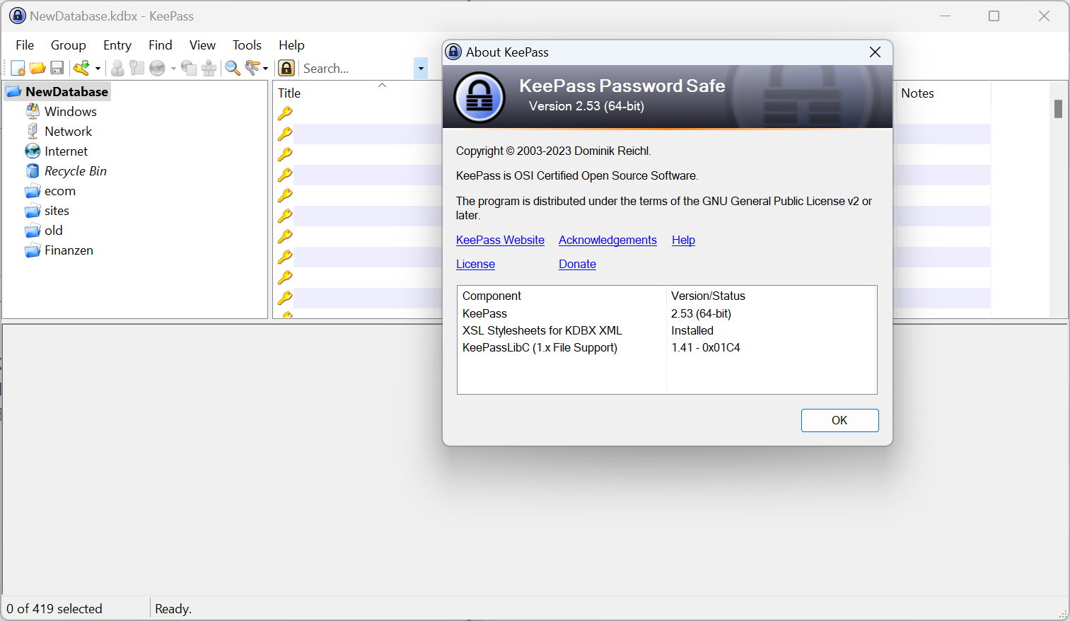Select KeePassLibC (1.x File Support) row

pos(667,347)
